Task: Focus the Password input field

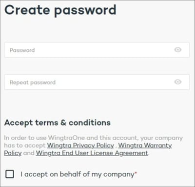Action: tap(97, 50)
